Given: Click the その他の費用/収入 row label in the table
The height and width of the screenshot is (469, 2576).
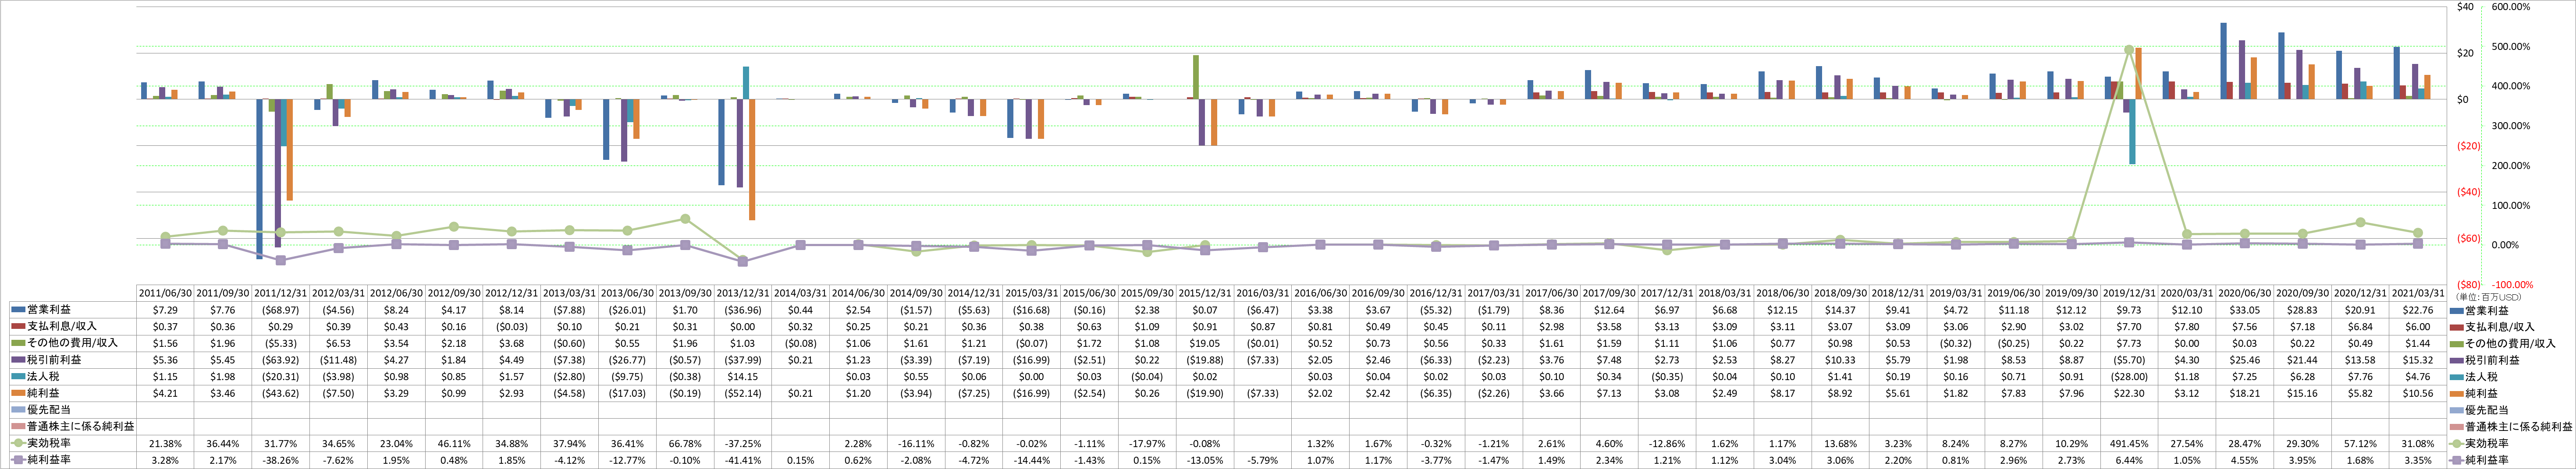Looking at the screenshot, I should click(x=72, y=343).
